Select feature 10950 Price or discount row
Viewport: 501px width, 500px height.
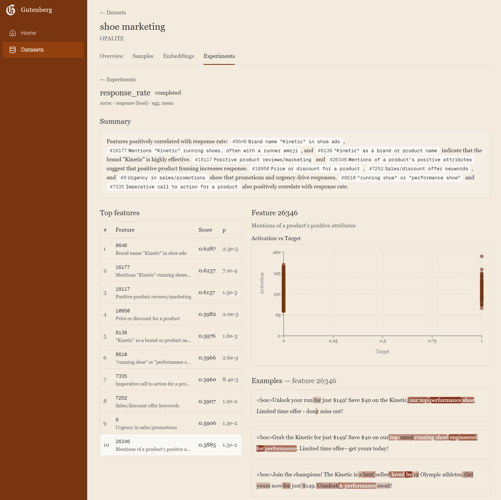point(170,314)
